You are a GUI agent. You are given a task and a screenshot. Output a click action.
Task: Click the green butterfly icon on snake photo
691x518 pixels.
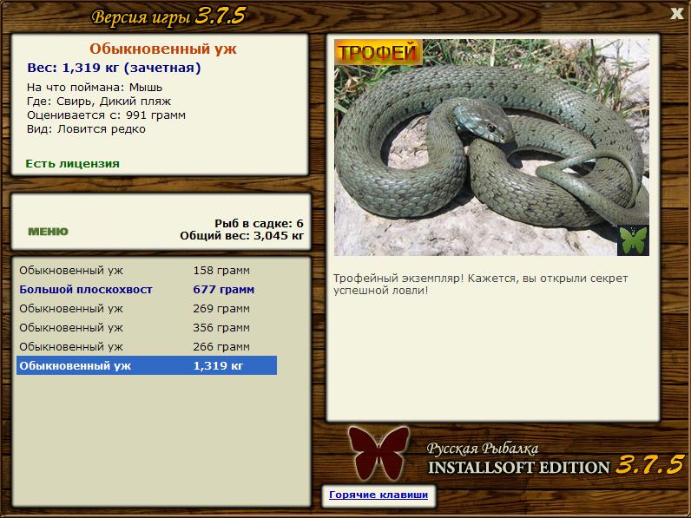(633, 240)
